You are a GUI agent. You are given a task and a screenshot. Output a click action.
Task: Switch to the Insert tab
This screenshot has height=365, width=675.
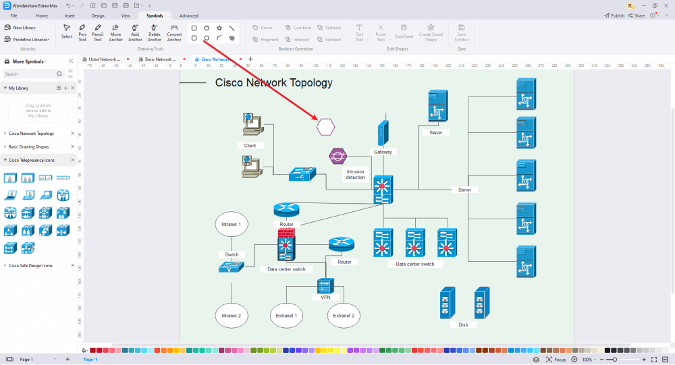point(70,16)
